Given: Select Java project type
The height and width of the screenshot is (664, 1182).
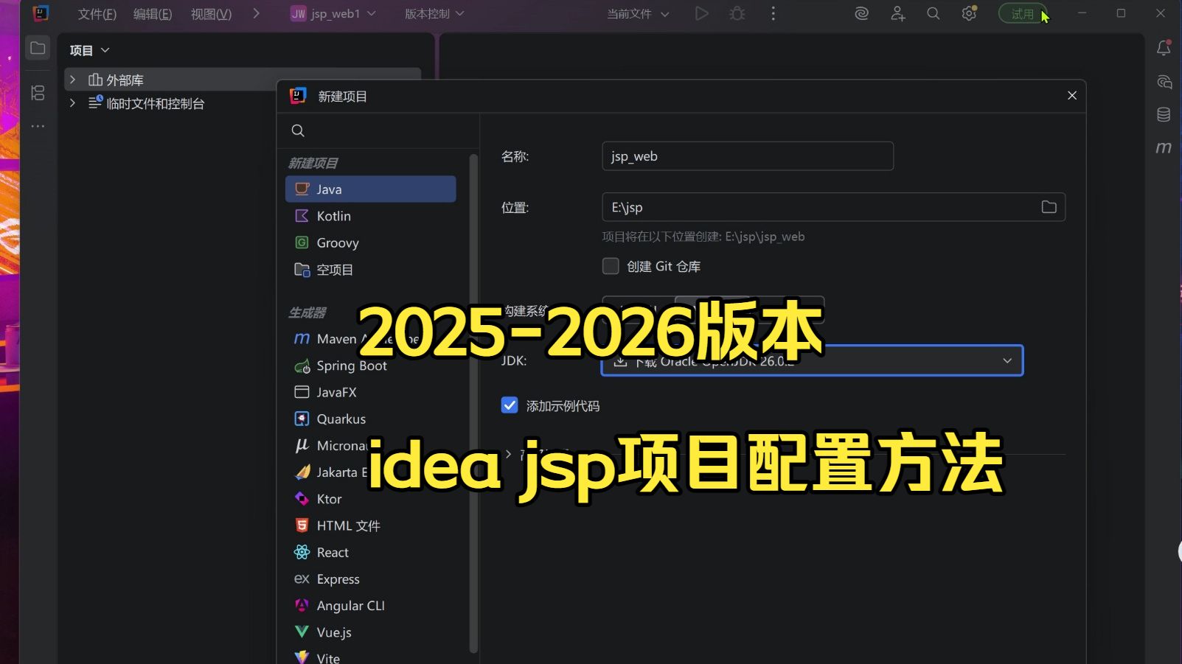Looking at the screenshot, I should (x=370, y=189).
